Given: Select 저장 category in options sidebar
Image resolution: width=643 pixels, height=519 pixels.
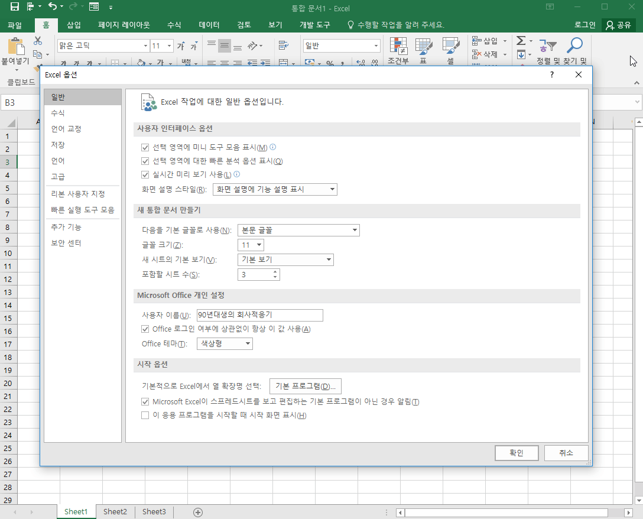Looking at the screenshot, I should tap(82, 145).
